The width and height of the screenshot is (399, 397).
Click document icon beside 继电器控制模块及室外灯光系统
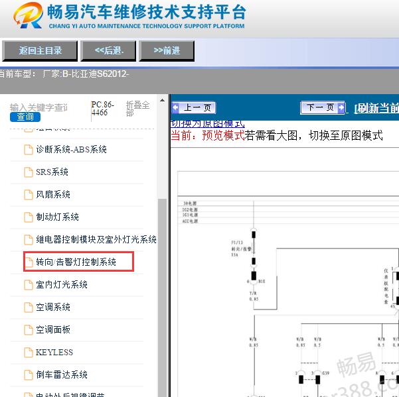29,240
